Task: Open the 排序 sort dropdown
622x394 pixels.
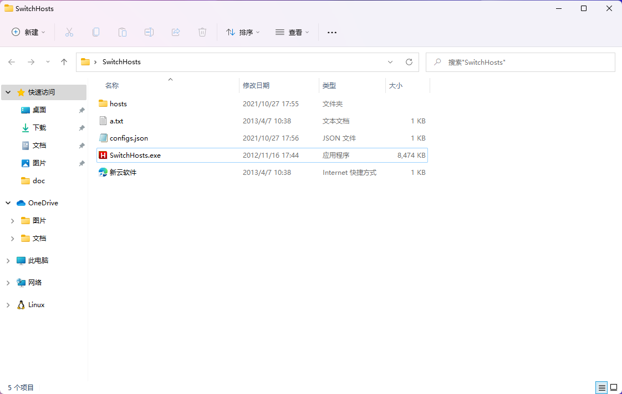Action: click(243, 32)
